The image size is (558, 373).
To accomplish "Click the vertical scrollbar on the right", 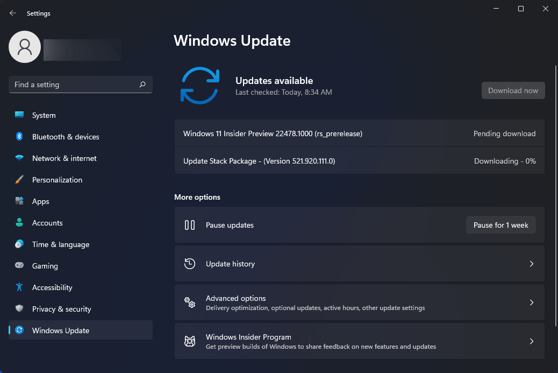I will tap(555, 196).
